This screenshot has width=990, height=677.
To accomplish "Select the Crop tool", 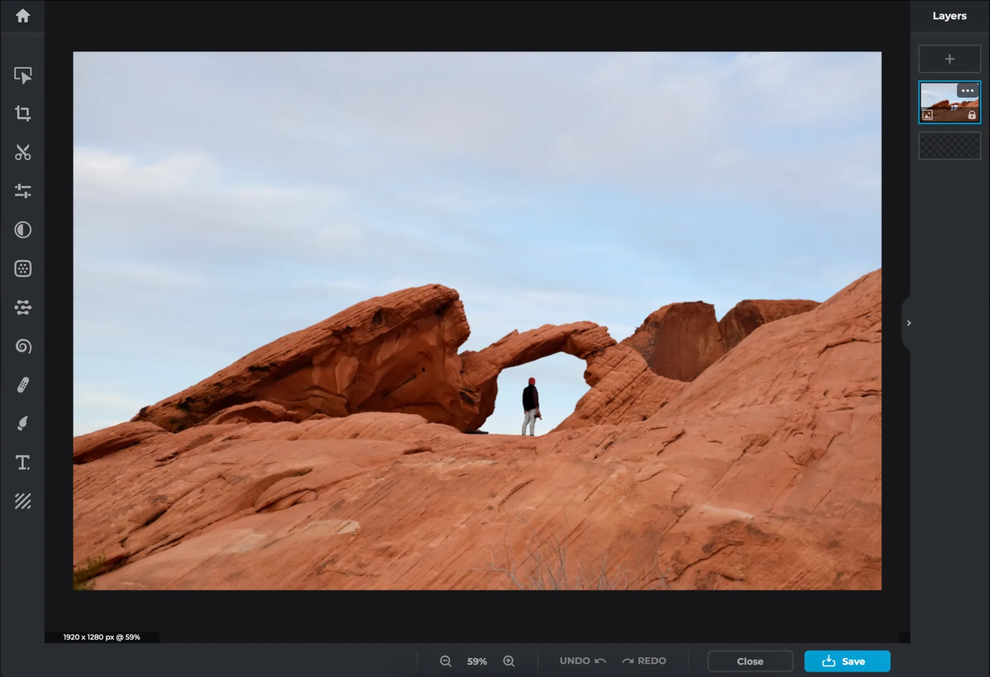I will pyautogui.click(x=23, y=113).
